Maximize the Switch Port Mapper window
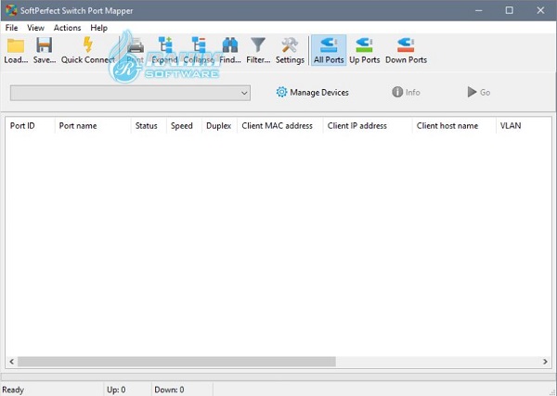This screenshot has height=396, width=557. tap(509, 10)
